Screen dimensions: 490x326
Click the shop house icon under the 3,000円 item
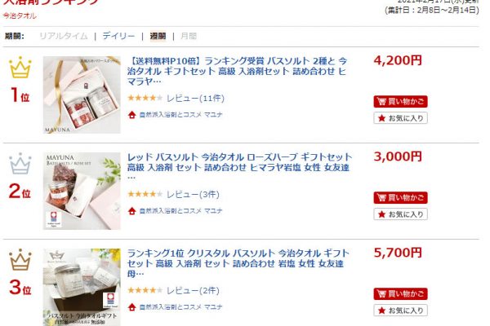[131, 211]
